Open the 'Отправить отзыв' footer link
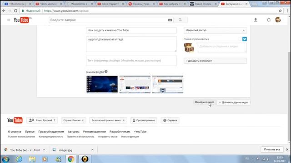 108,137
